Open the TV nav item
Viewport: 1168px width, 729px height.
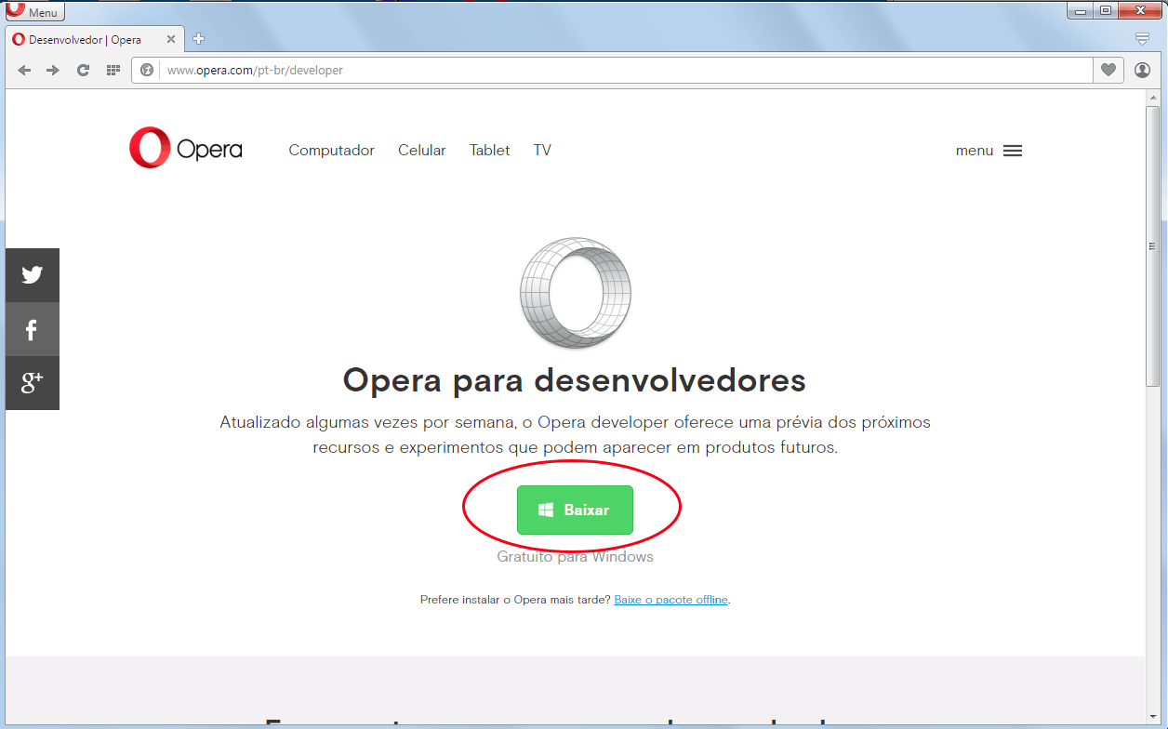pos(542,150)
